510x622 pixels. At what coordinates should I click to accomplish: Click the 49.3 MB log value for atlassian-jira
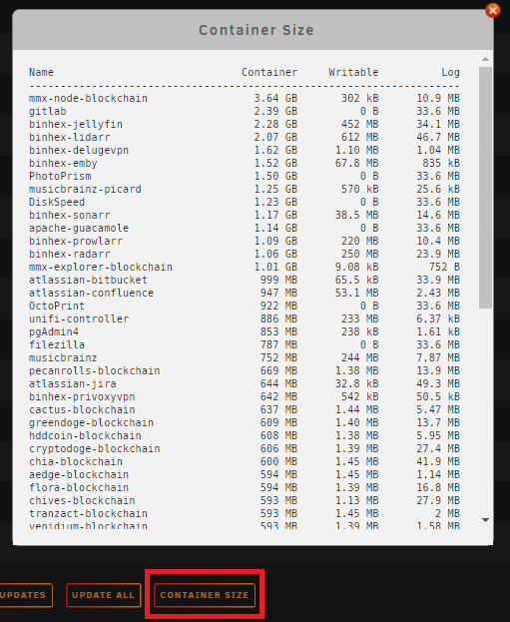coord(438,383)
